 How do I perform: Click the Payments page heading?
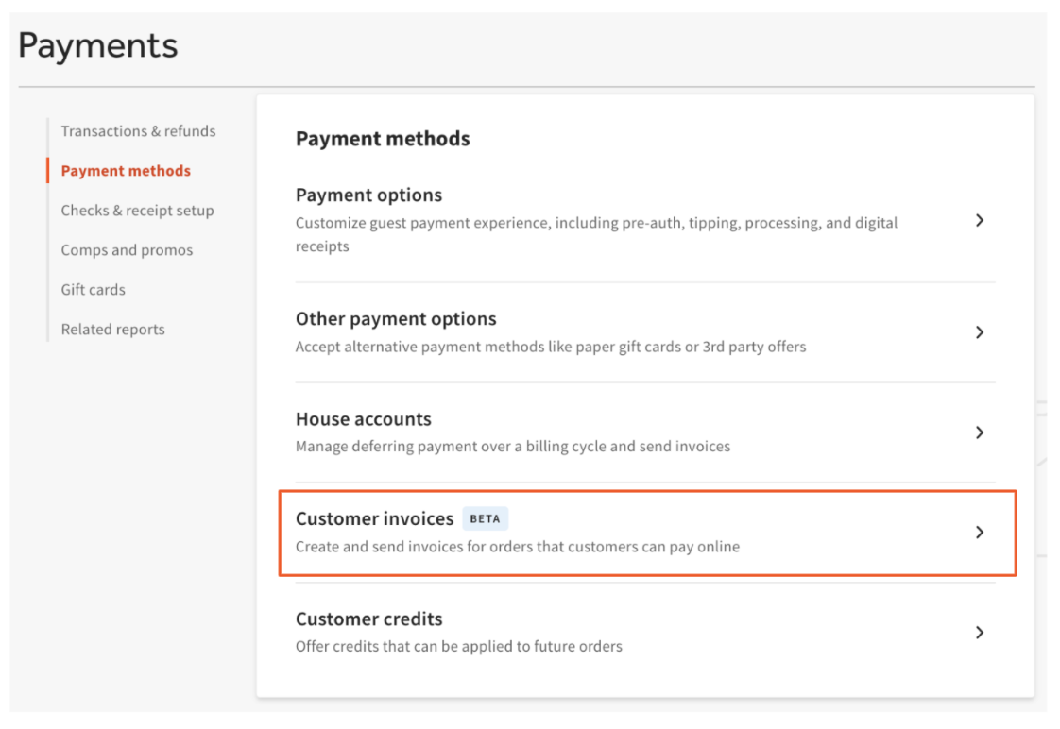click(x=97, y=45)
